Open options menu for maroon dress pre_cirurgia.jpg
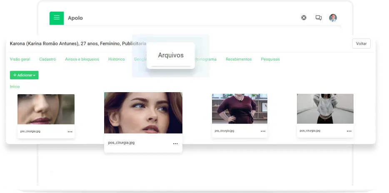Image resolution: width=389 pixels, height=193 pixels. tap(263, 131)
